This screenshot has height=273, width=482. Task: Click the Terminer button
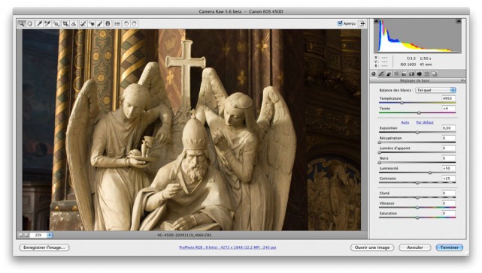point(450,247)
